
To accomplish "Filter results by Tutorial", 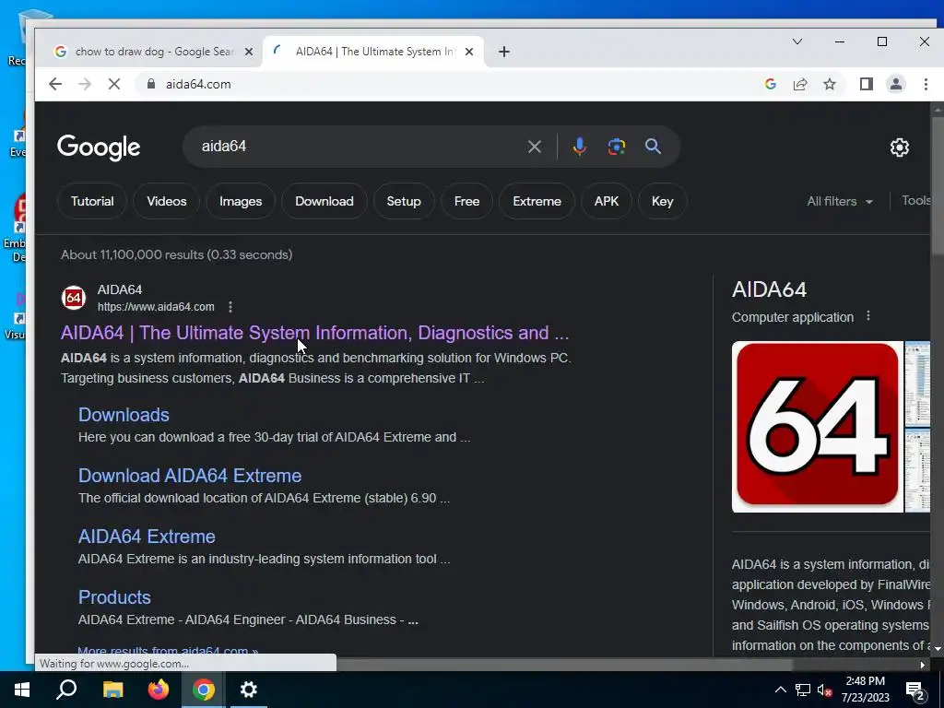I will [92, 201].
